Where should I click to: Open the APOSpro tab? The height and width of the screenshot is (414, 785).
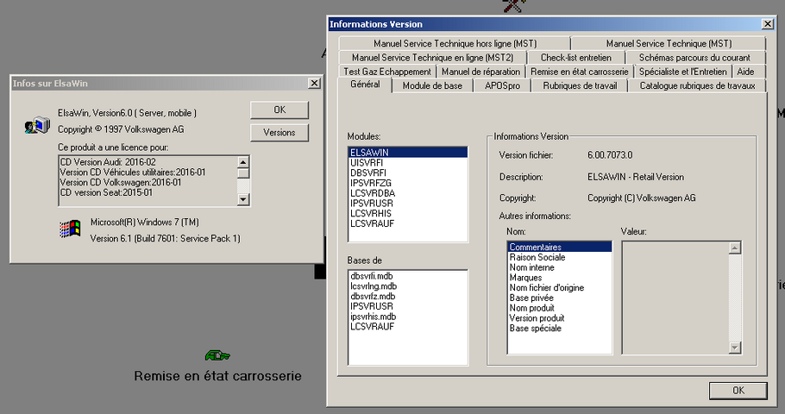[502, 85]
